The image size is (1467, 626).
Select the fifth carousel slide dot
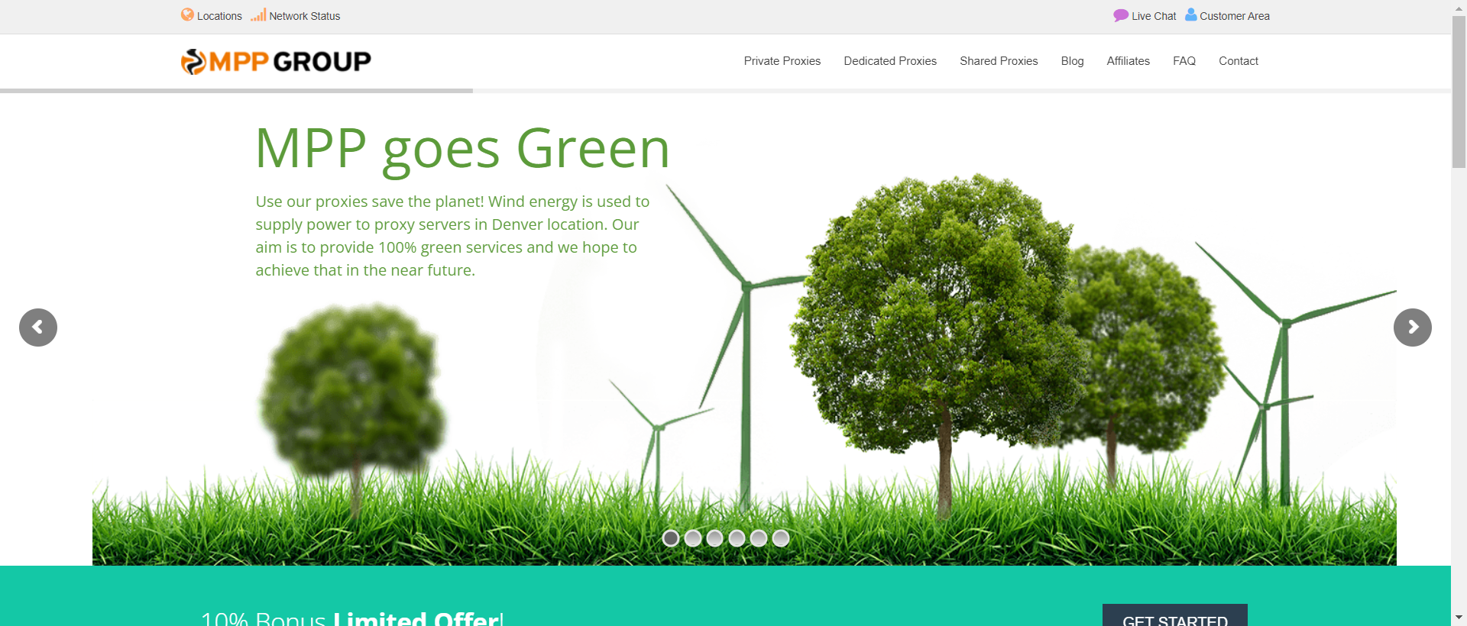pos(759,538)
